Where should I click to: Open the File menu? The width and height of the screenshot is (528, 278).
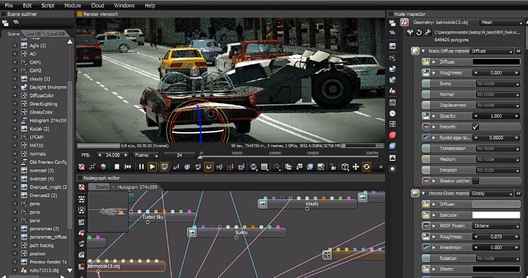9,5
